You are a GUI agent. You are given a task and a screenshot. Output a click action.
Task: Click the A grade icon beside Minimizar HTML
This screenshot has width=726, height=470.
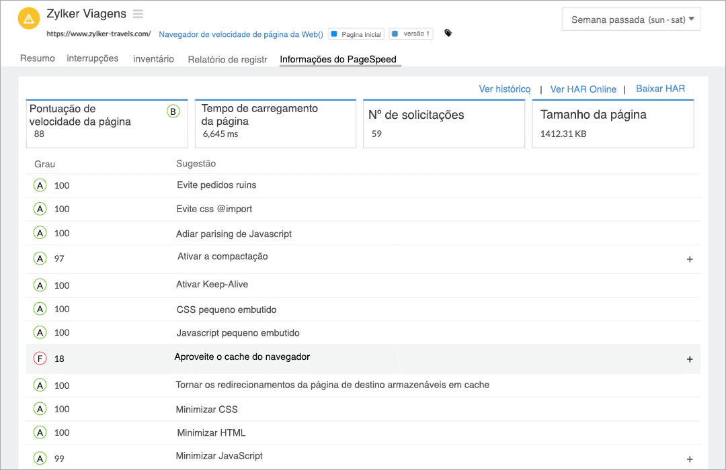point(40,432)
